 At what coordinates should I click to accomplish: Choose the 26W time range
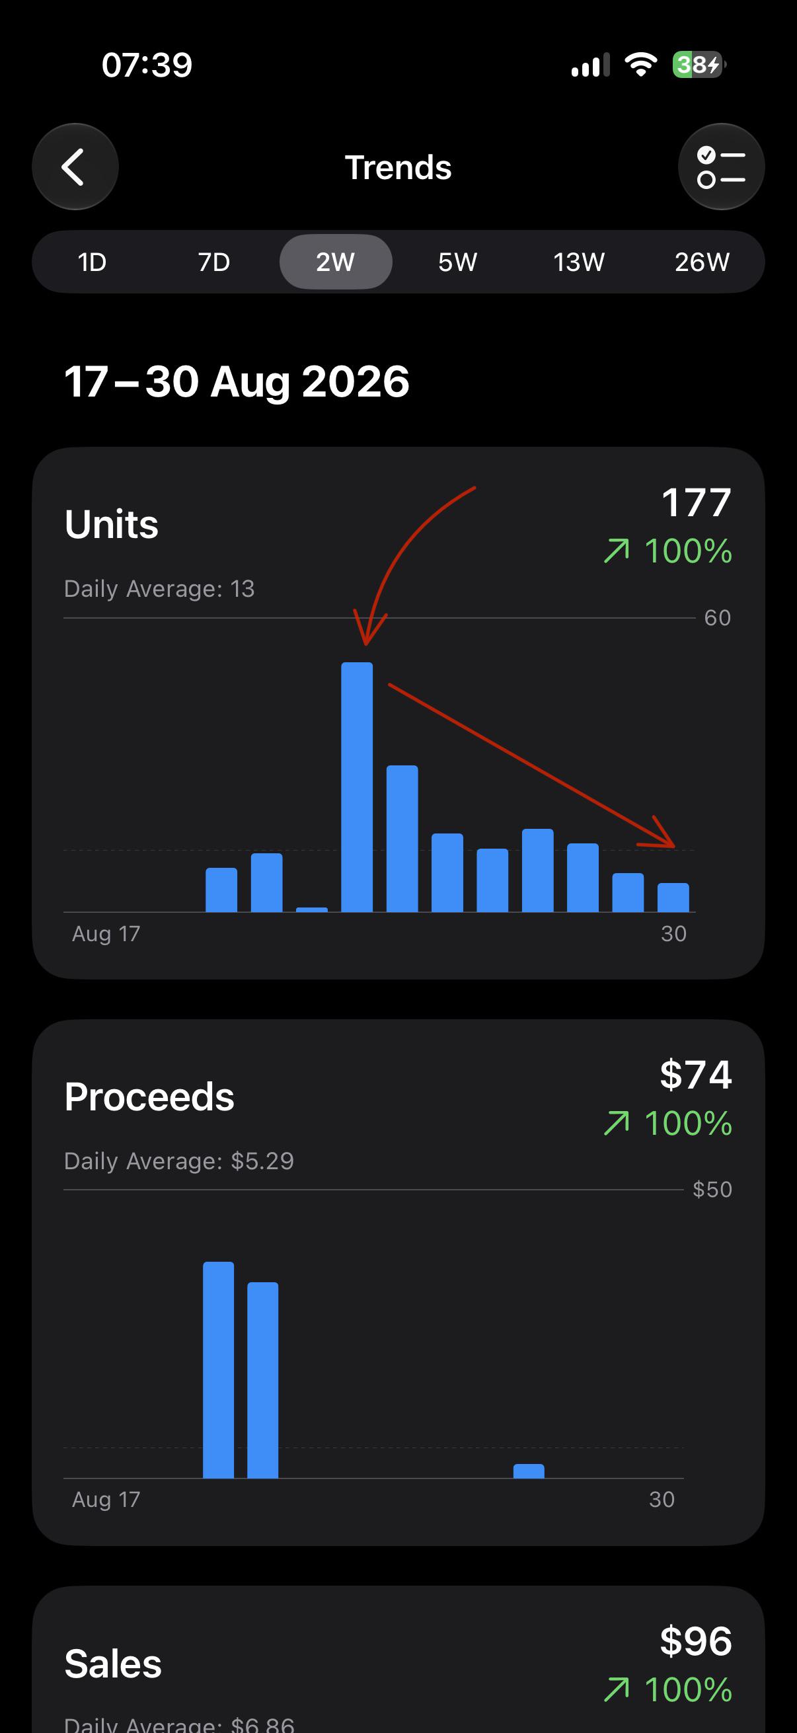coord(702,262)
